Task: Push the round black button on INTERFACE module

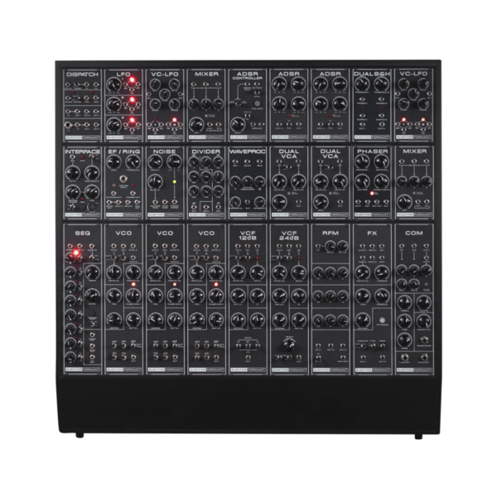Action: click(x=82, y=207)
